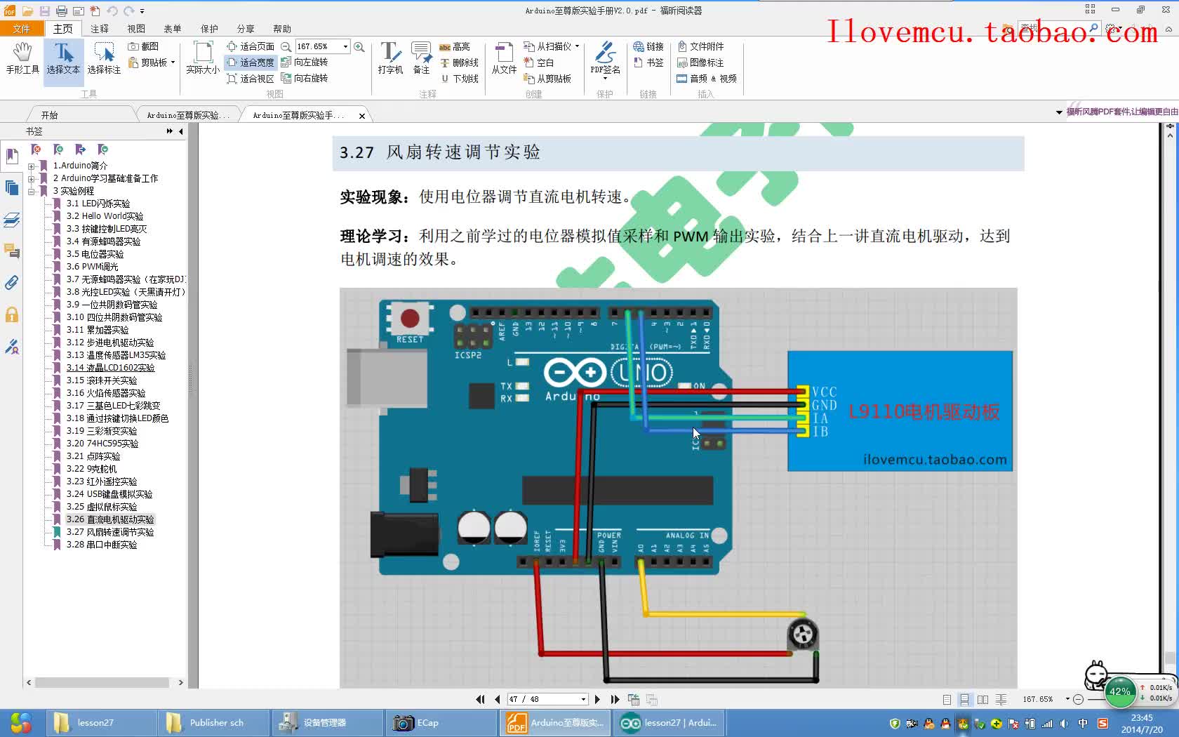This screenshot has width=1179, height=737.
Task: Click the zoom in magnifier icon
Action: 359,46
